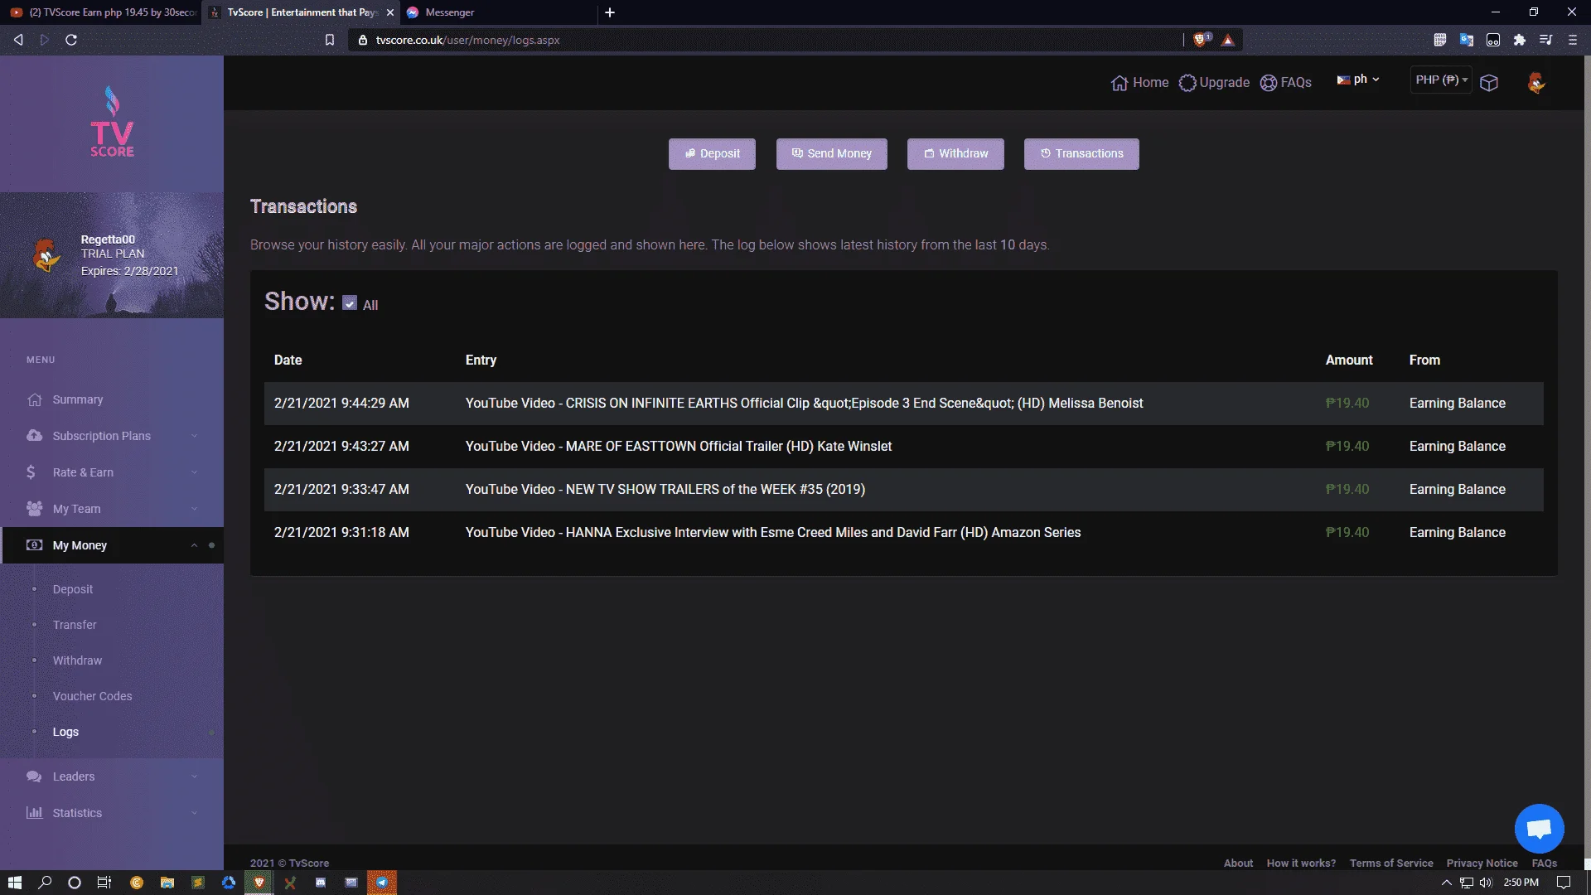Open the PHP currency dropdown
The width and height of the screenshot is (1591, 895).
coord(1441,80)
